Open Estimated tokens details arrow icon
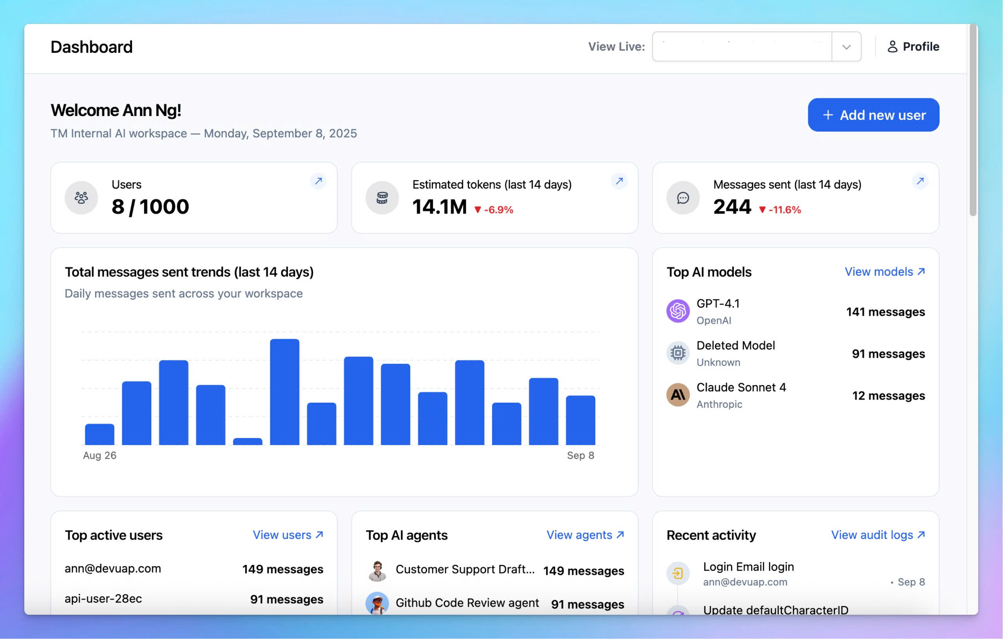The width and height of the screenshot is (1003, 639). (x=619, y=181)
